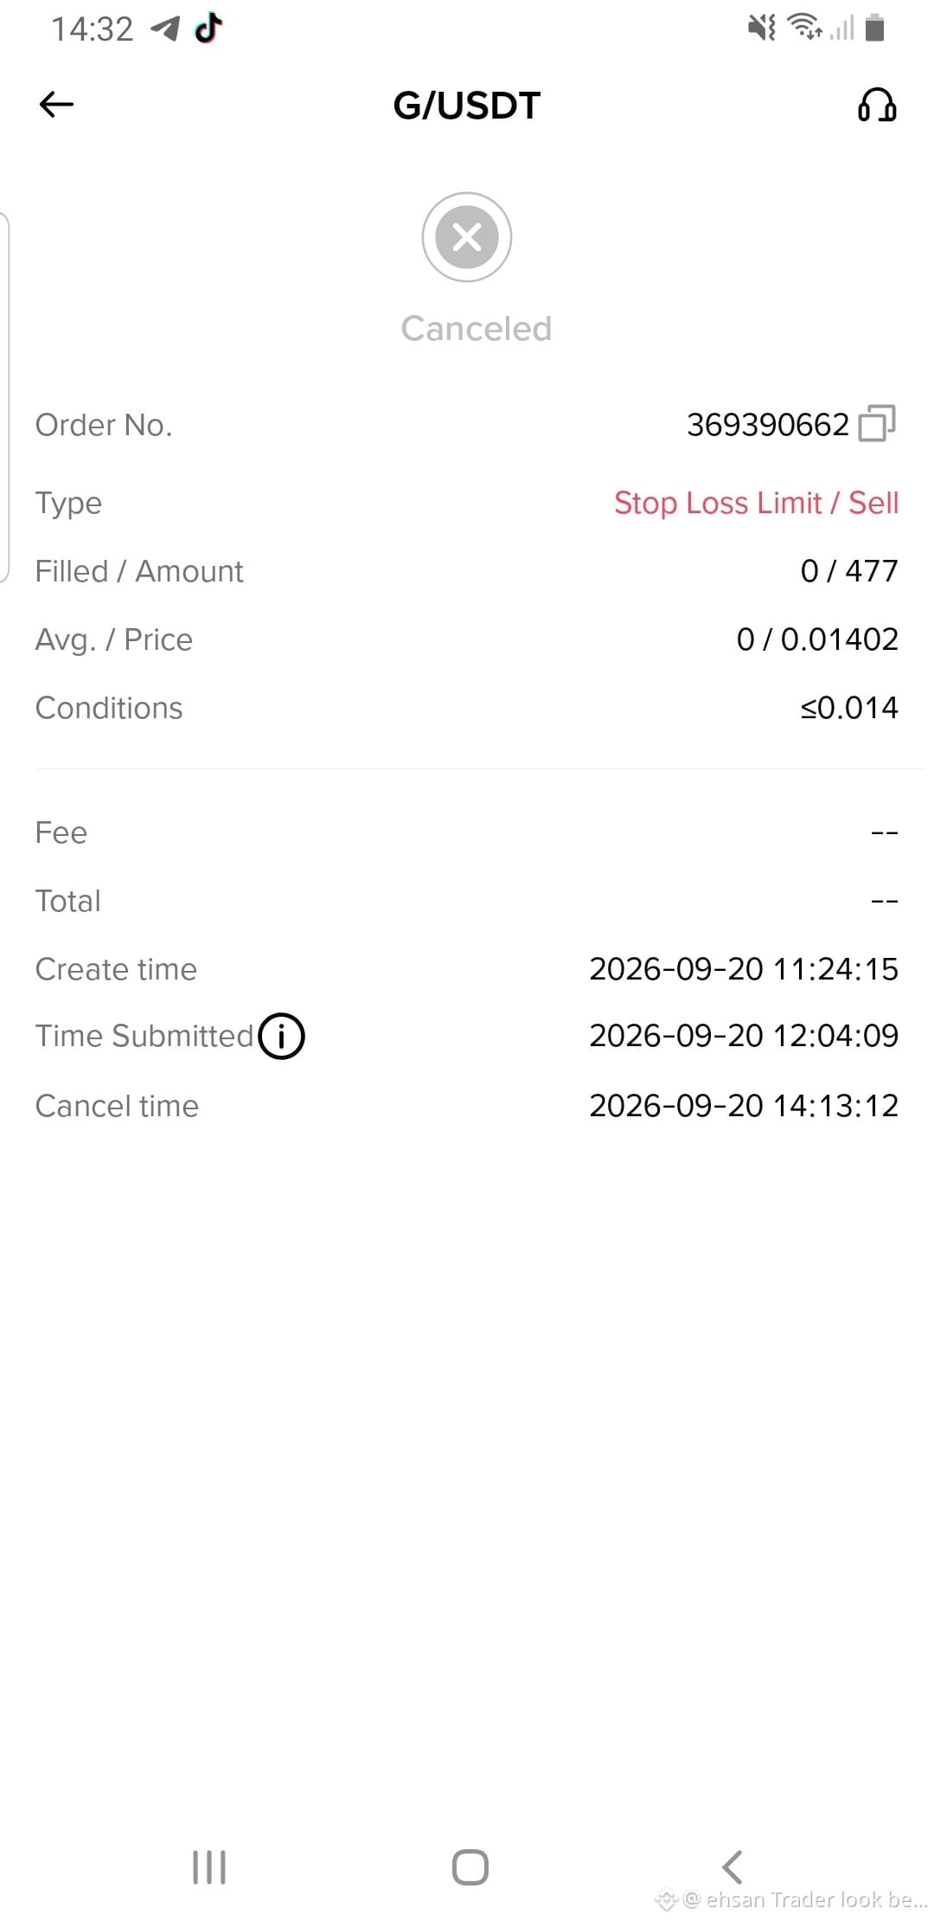
Task: Tap the Cancel time value
Action: 744,1106
